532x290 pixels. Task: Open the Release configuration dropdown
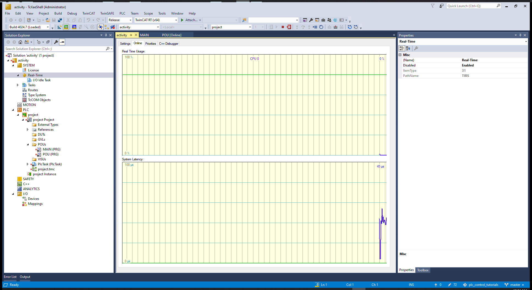pyautogui.click(x=120, y=20)
